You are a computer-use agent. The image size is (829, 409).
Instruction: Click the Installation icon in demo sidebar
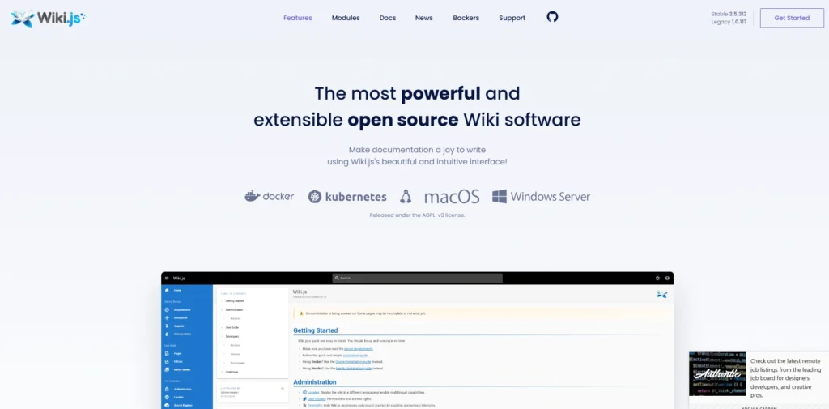tap(167, 318)
